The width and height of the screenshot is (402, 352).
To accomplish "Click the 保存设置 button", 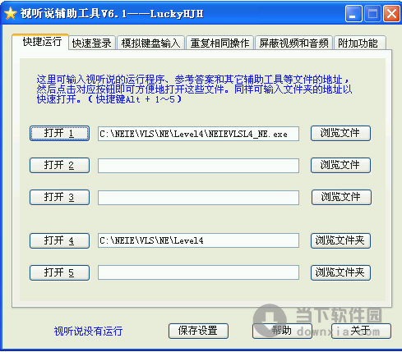I will [198, 331].
